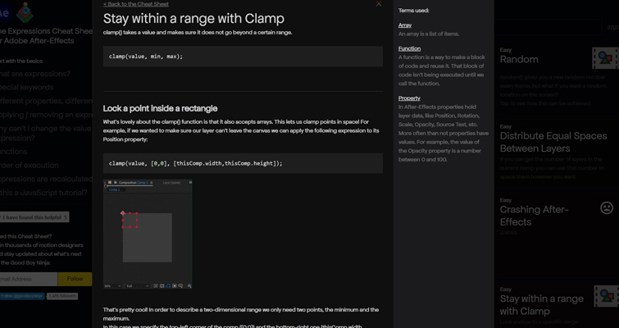The image size is (619, 328).
Task: Open the Array term definition link
Action: (405, 25)
